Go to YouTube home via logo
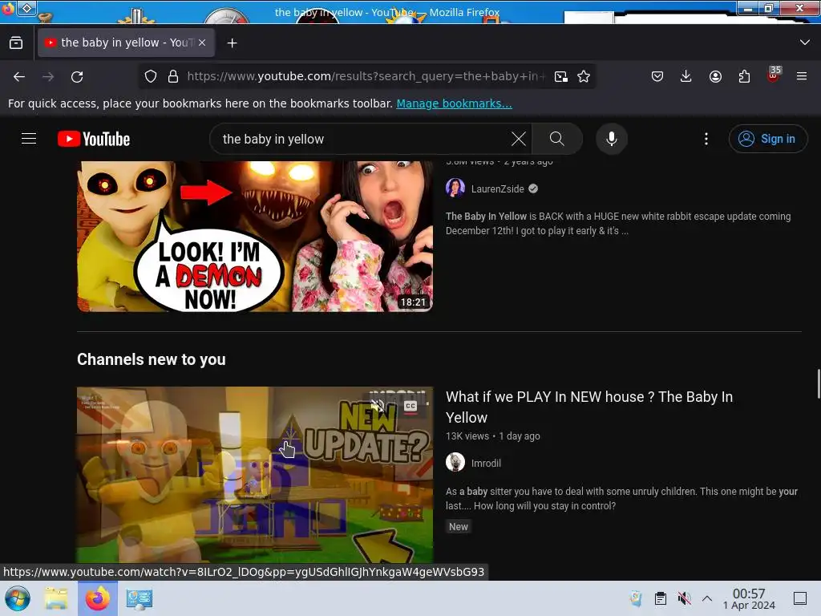821x616 pixels. pyautogui.click(x=94, y=139)
